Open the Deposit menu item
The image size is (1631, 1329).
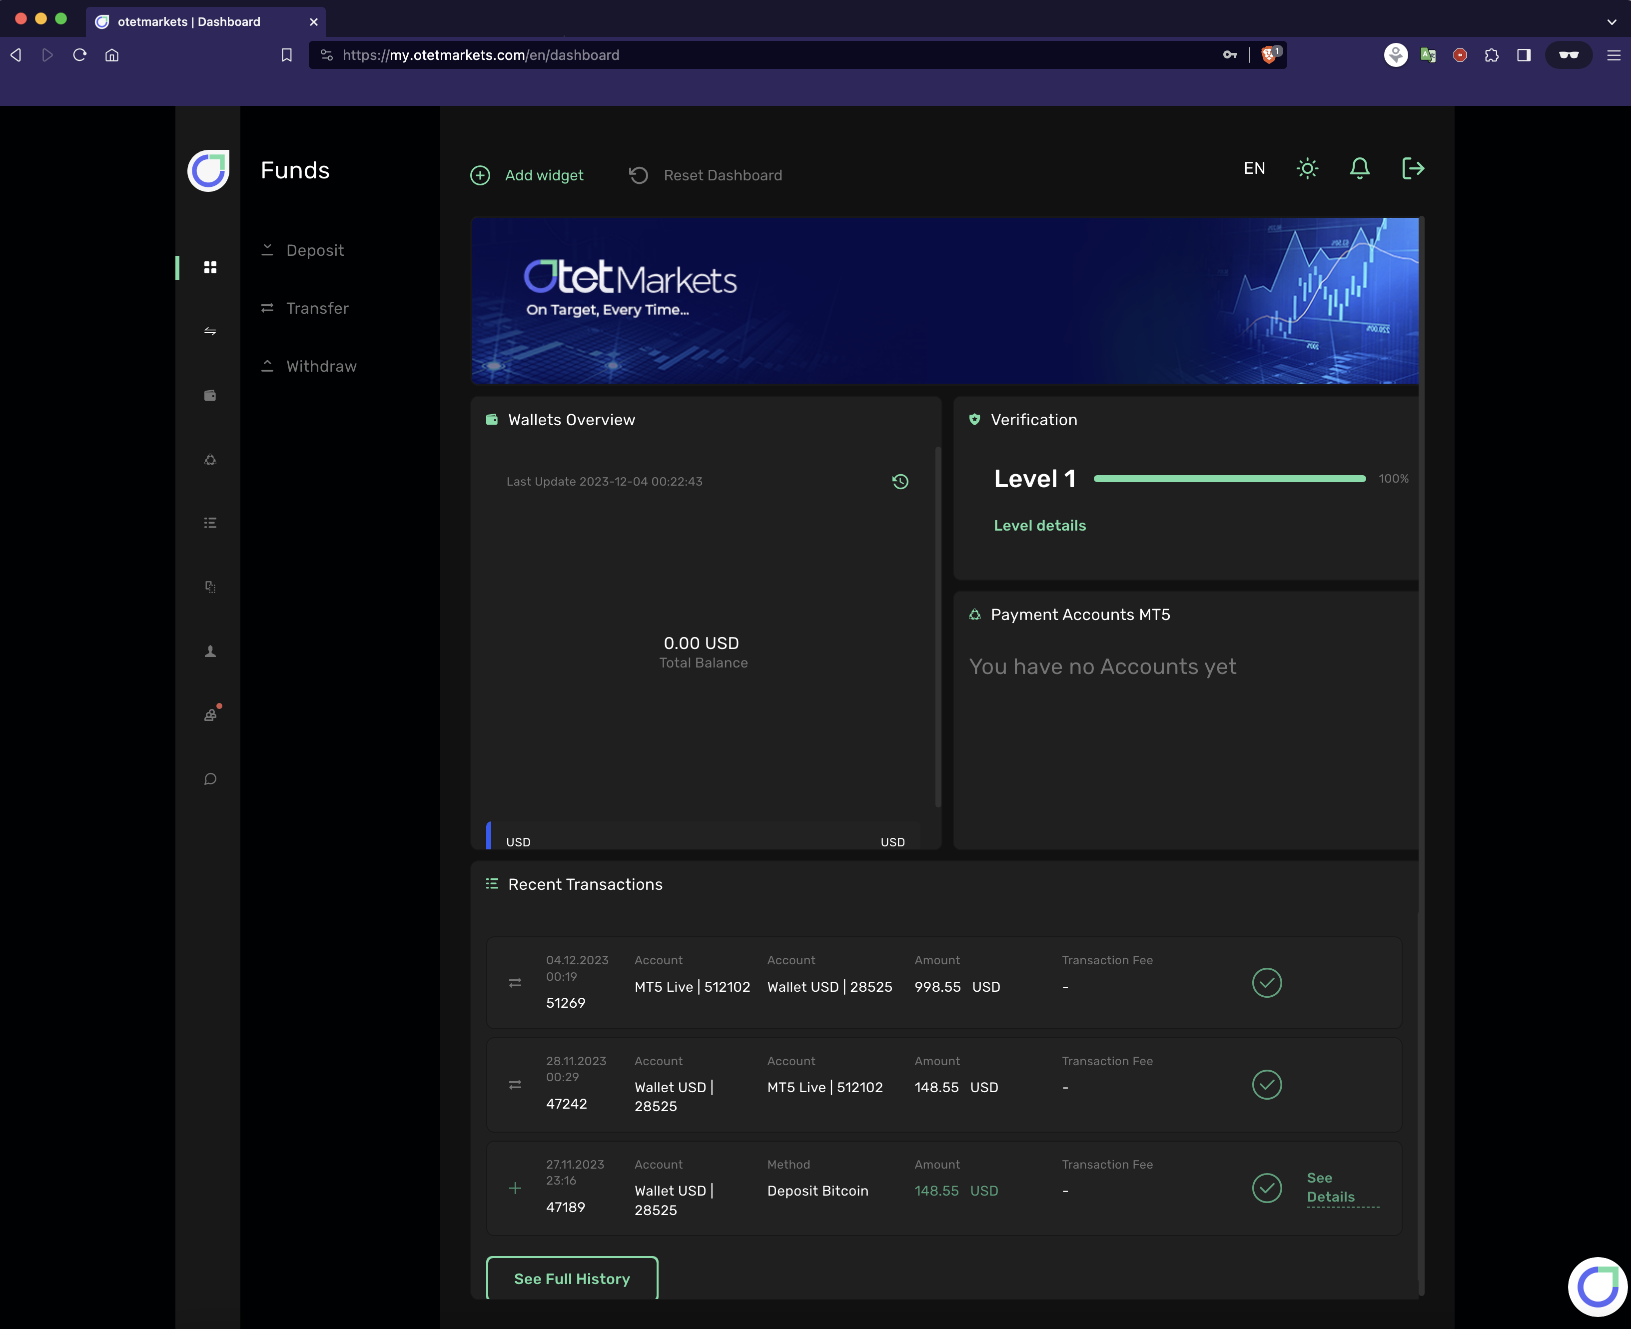(x=314, y=250)
